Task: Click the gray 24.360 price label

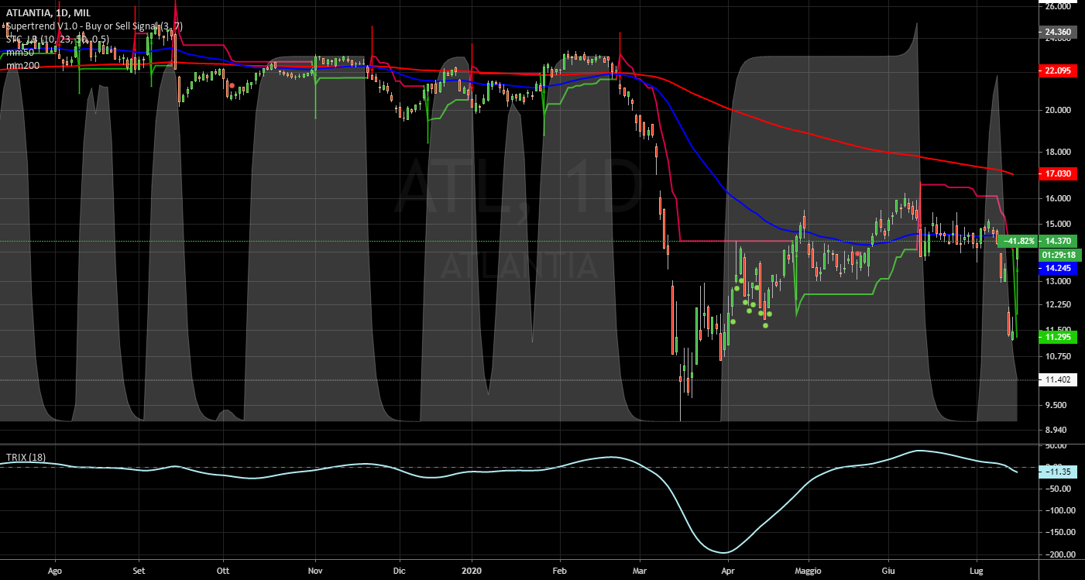Action: click(1058, 32)
